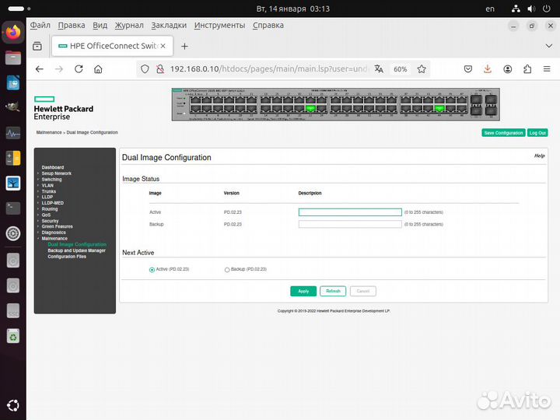Click the insecure connection lock icon
560x420 pixels.
[160, 69]
